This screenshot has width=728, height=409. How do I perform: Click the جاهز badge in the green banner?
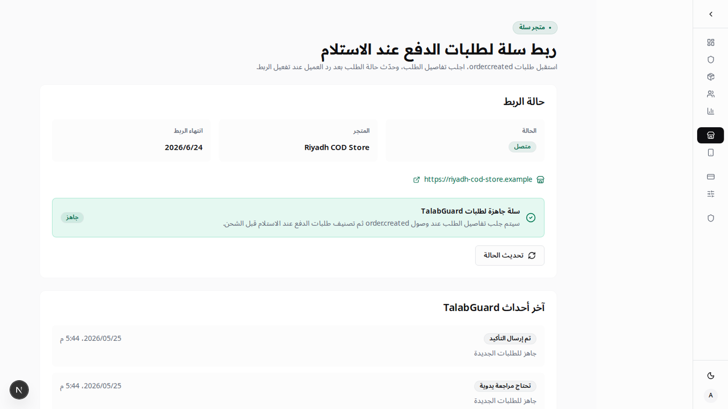click(x=72, y=217)
